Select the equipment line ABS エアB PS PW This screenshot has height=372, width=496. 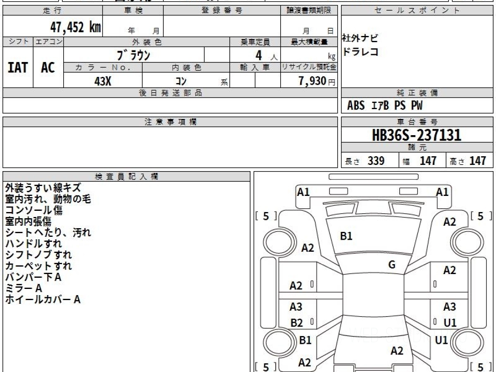point(385,106)
